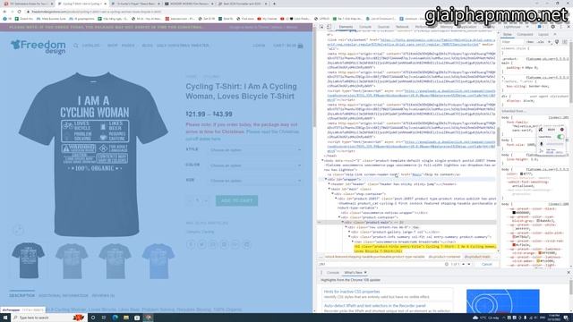Open Hints for inactive CSS properties link

pyautogui.click(x=352, y=292)
